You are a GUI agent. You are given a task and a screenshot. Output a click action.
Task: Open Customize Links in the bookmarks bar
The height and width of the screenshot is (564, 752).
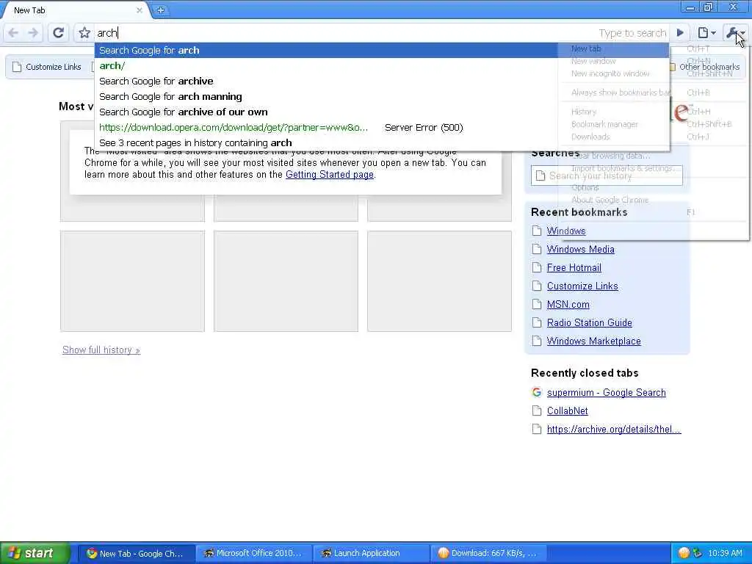point(46,67)
